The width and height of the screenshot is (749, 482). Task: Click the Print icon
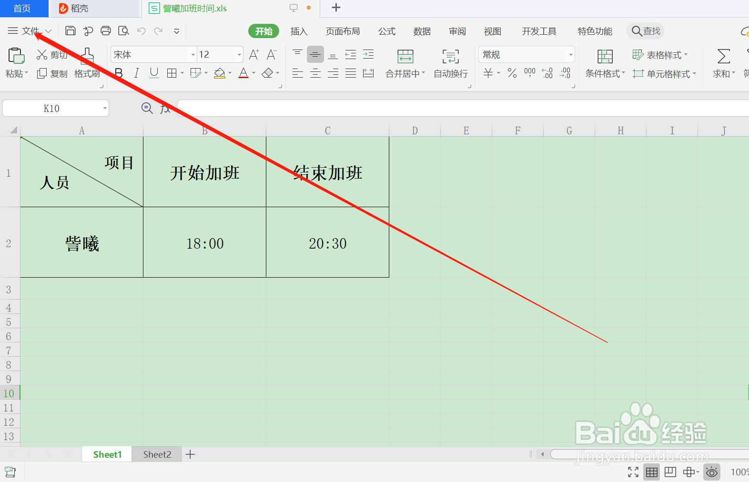106,31
